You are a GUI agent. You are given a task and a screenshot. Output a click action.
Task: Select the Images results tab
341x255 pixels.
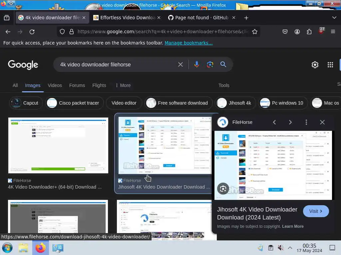pos(33,85)
